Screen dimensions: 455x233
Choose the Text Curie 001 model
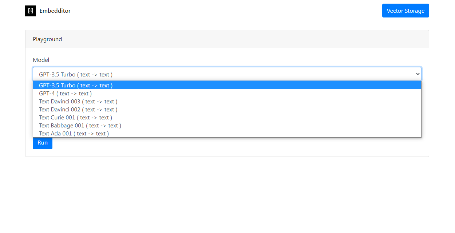tap(75, 118)
